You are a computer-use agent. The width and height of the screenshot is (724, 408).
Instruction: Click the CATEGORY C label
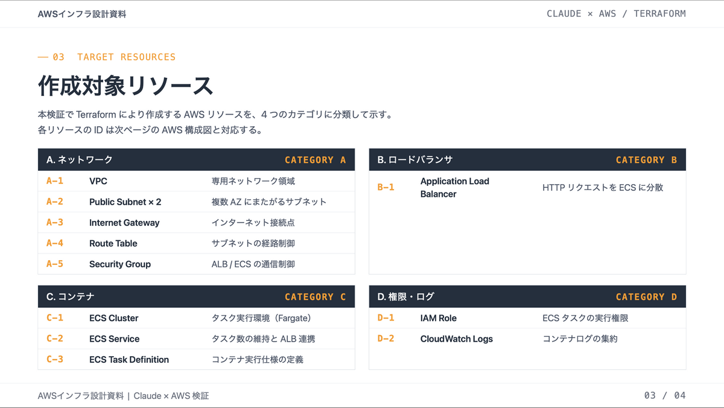coord(316,297)
